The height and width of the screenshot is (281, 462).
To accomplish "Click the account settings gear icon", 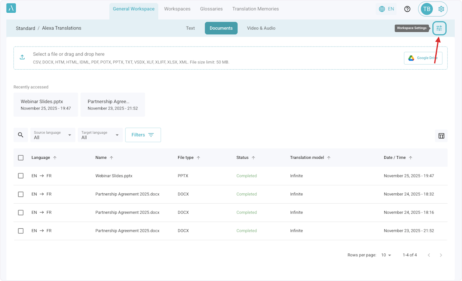I will tap(441, 9).
